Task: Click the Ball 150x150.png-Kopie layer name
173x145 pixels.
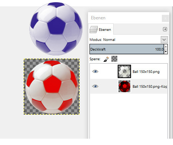Action: pos(150,86)
